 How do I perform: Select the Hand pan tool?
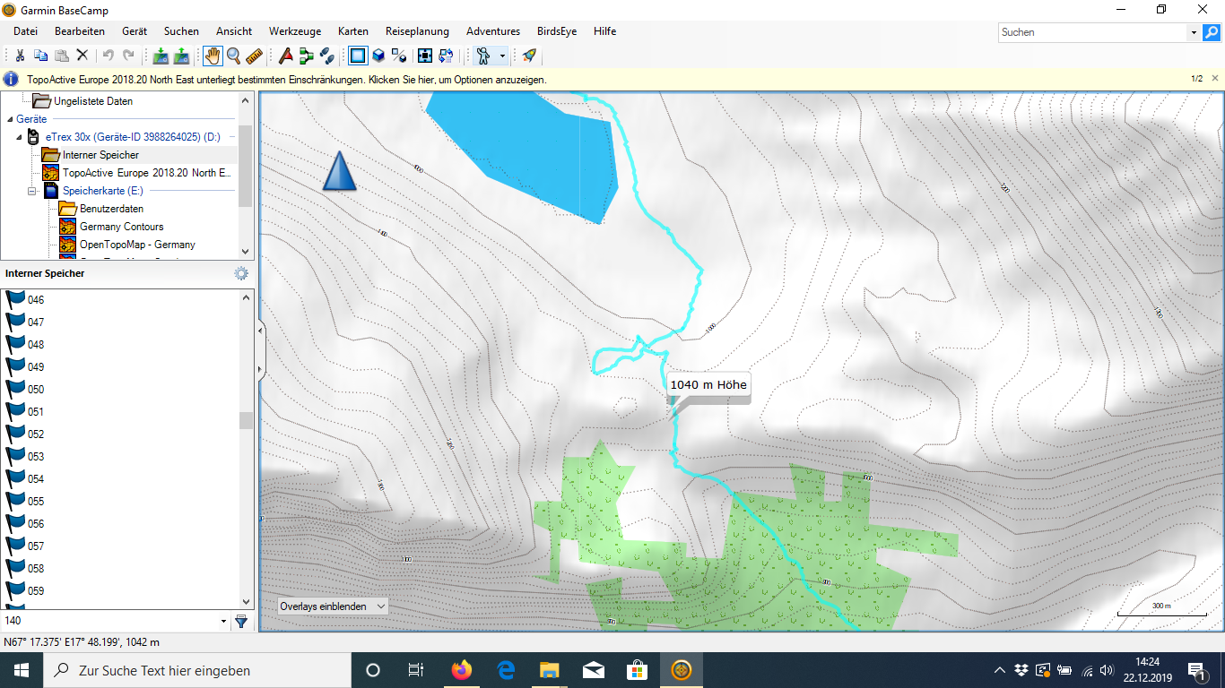pos(213,56)
